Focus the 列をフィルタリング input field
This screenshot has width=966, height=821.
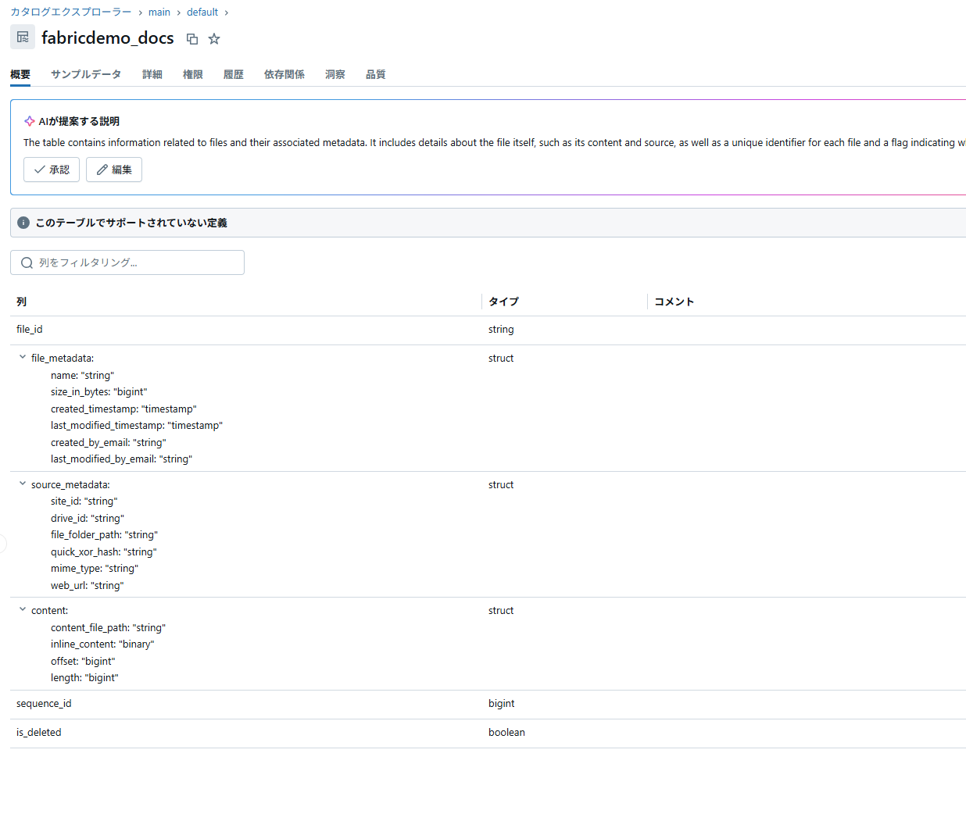127,262
